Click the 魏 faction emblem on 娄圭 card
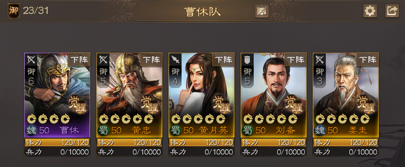The width and height of the screenshot is (405, 167). coord(320,130)
